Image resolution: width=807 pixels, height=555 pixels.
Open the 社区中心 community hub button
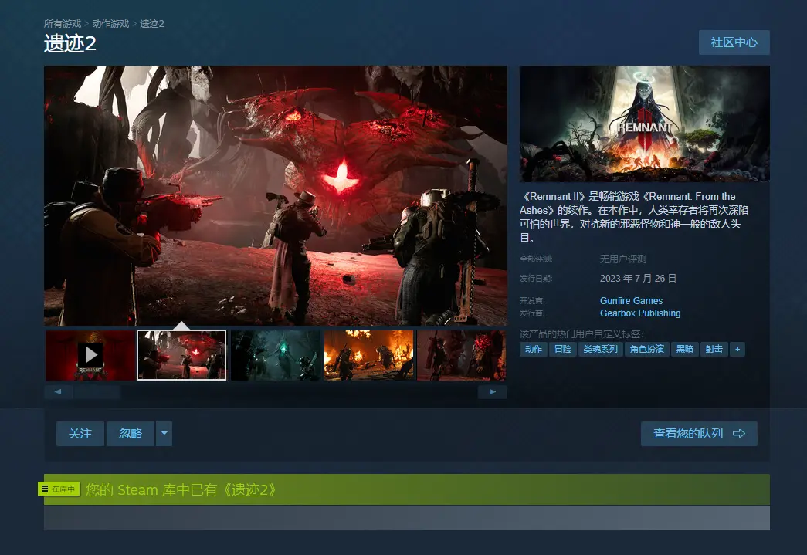(734, 42)
